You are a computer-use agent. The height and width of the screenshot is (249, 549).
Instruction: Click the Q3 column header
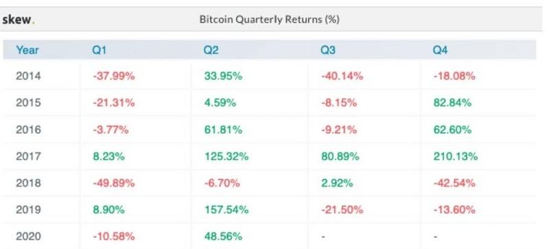(328, 51)
